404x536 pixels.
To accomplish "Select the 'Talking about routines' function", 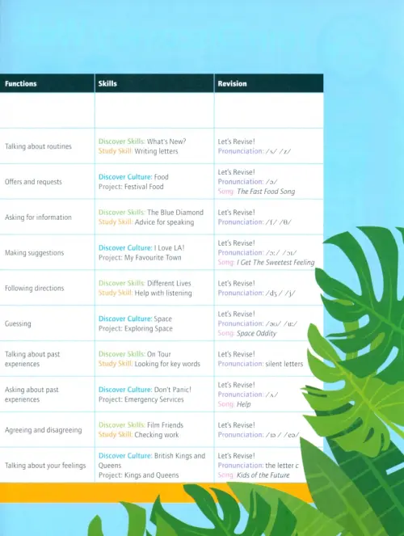I will (38, 146).
